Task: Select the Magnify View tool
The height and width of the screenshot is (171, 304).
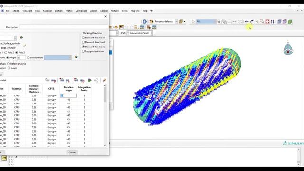Action: pos(257,22)
